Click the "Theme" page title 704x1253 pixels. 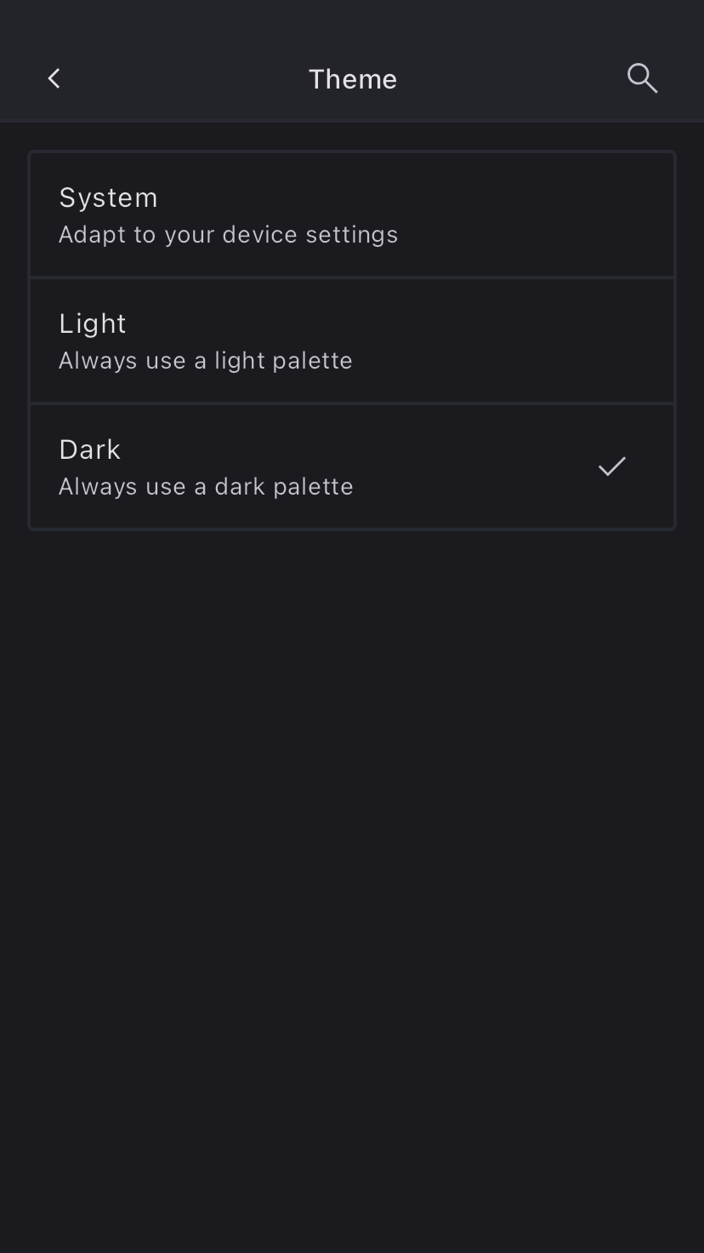pyautogui.click(x=352, y=79)
